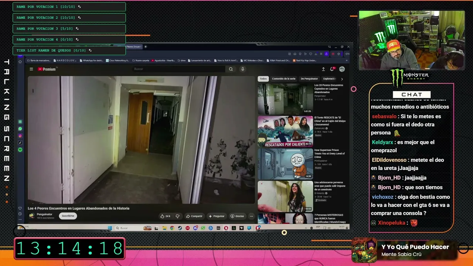
Task: Open Instagram in the browser sidebar
Action: click(x=20, y=136)
